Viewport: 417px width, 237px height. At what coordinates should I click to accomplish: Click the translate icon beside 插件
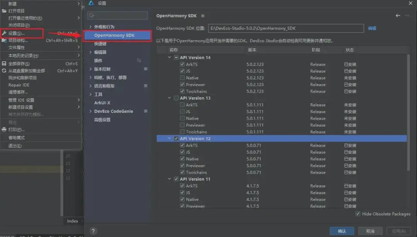139,60
